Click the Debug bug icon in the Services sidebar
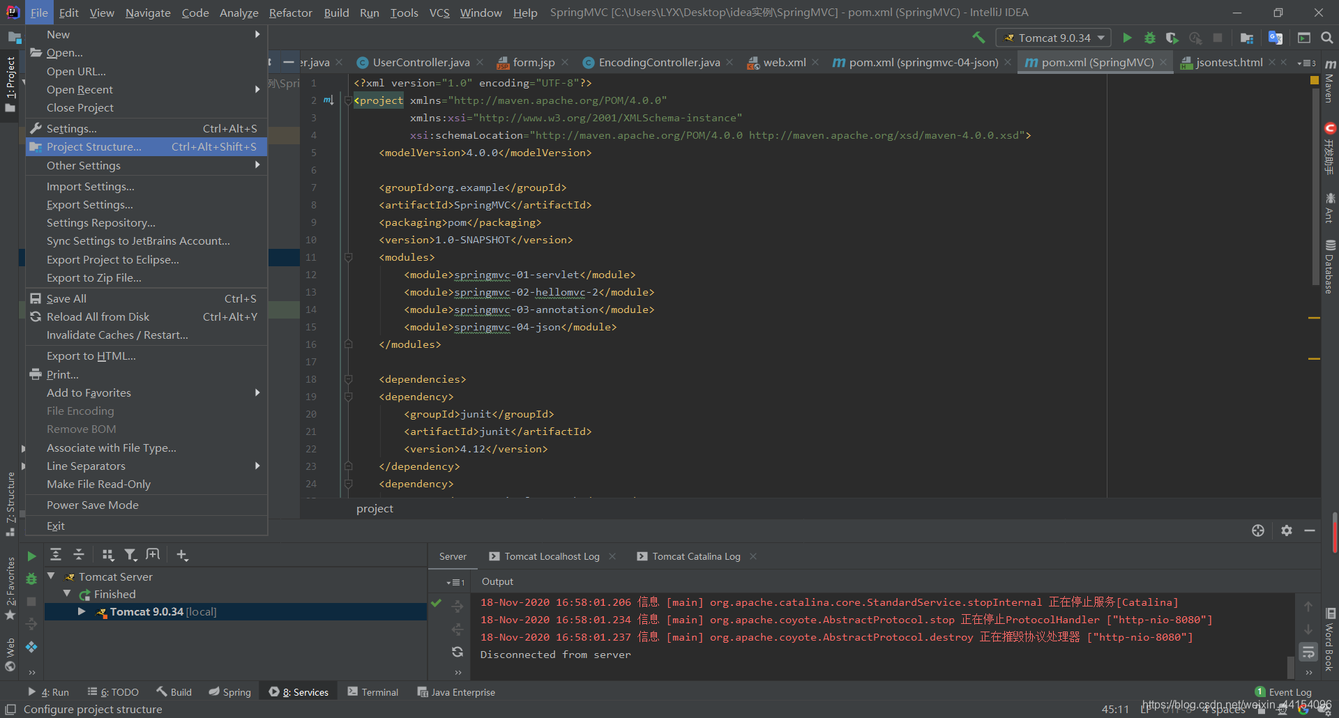Image resolution: width=1339 pixels, height=718 pixels. pos(31,579)
